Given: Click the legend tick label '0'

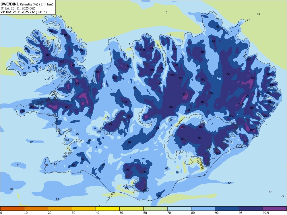Looking at the screenshot, I should (1, 213).
